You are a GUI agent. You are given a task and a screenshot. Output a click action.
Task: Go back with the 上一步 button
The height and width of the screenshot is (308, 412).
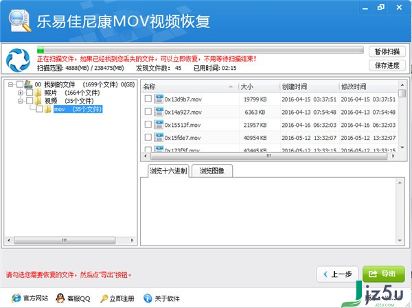click(338, 274)
